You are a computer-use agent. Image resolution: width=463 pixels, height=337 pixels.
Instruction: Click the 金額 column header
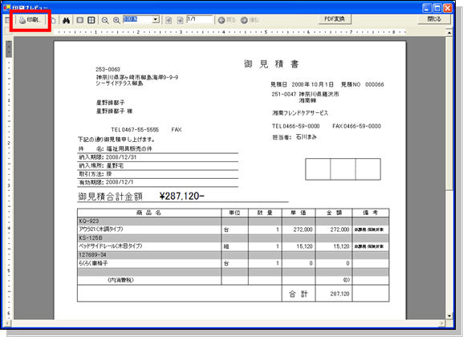[334, 213]
